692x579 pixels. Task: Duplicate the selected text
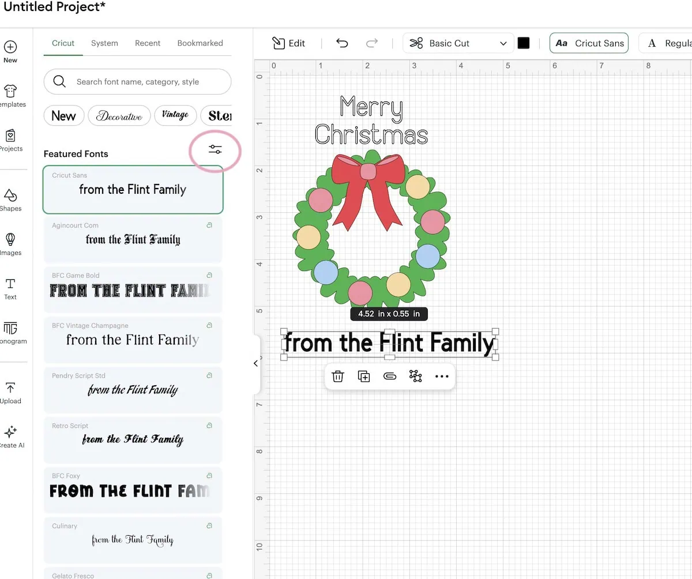click(x=364, y=376)
